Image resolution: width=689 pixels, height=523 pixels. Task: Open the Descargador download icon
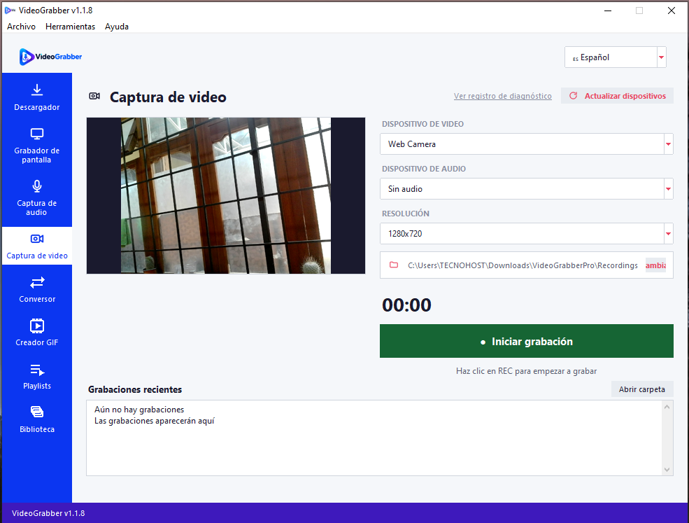37,90
